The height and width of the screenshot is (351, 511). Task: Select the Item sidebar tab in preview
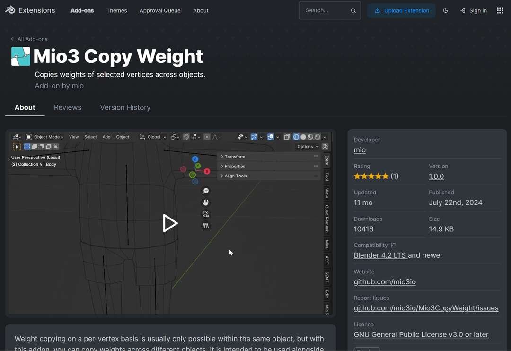tap(326, 160)
